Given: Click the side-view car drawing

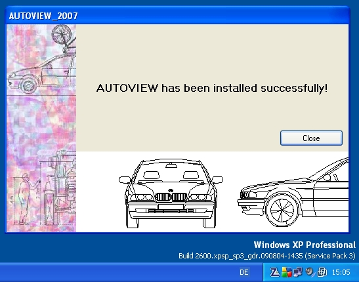Looking at the screenshot, I should click(293, 192).
